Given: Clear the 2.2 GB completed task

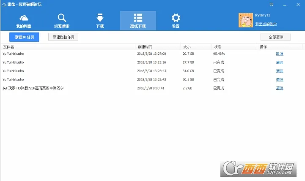Looking at the screenshot, I should pos(280,88).
